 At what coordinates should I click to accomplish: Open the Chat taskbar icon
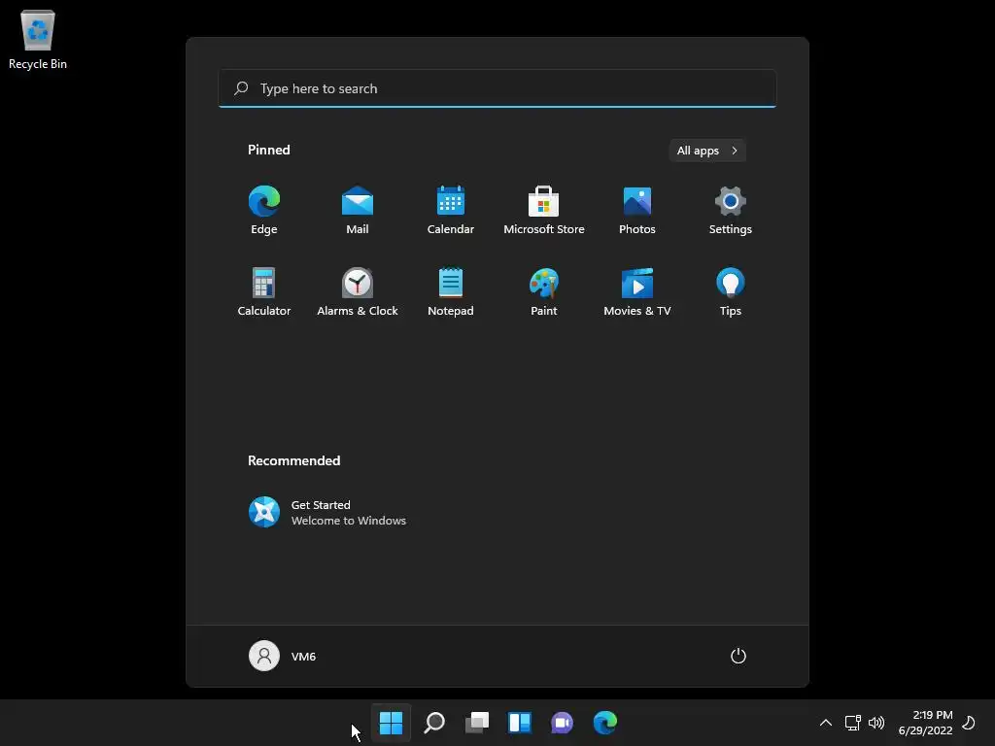[563, 722]
